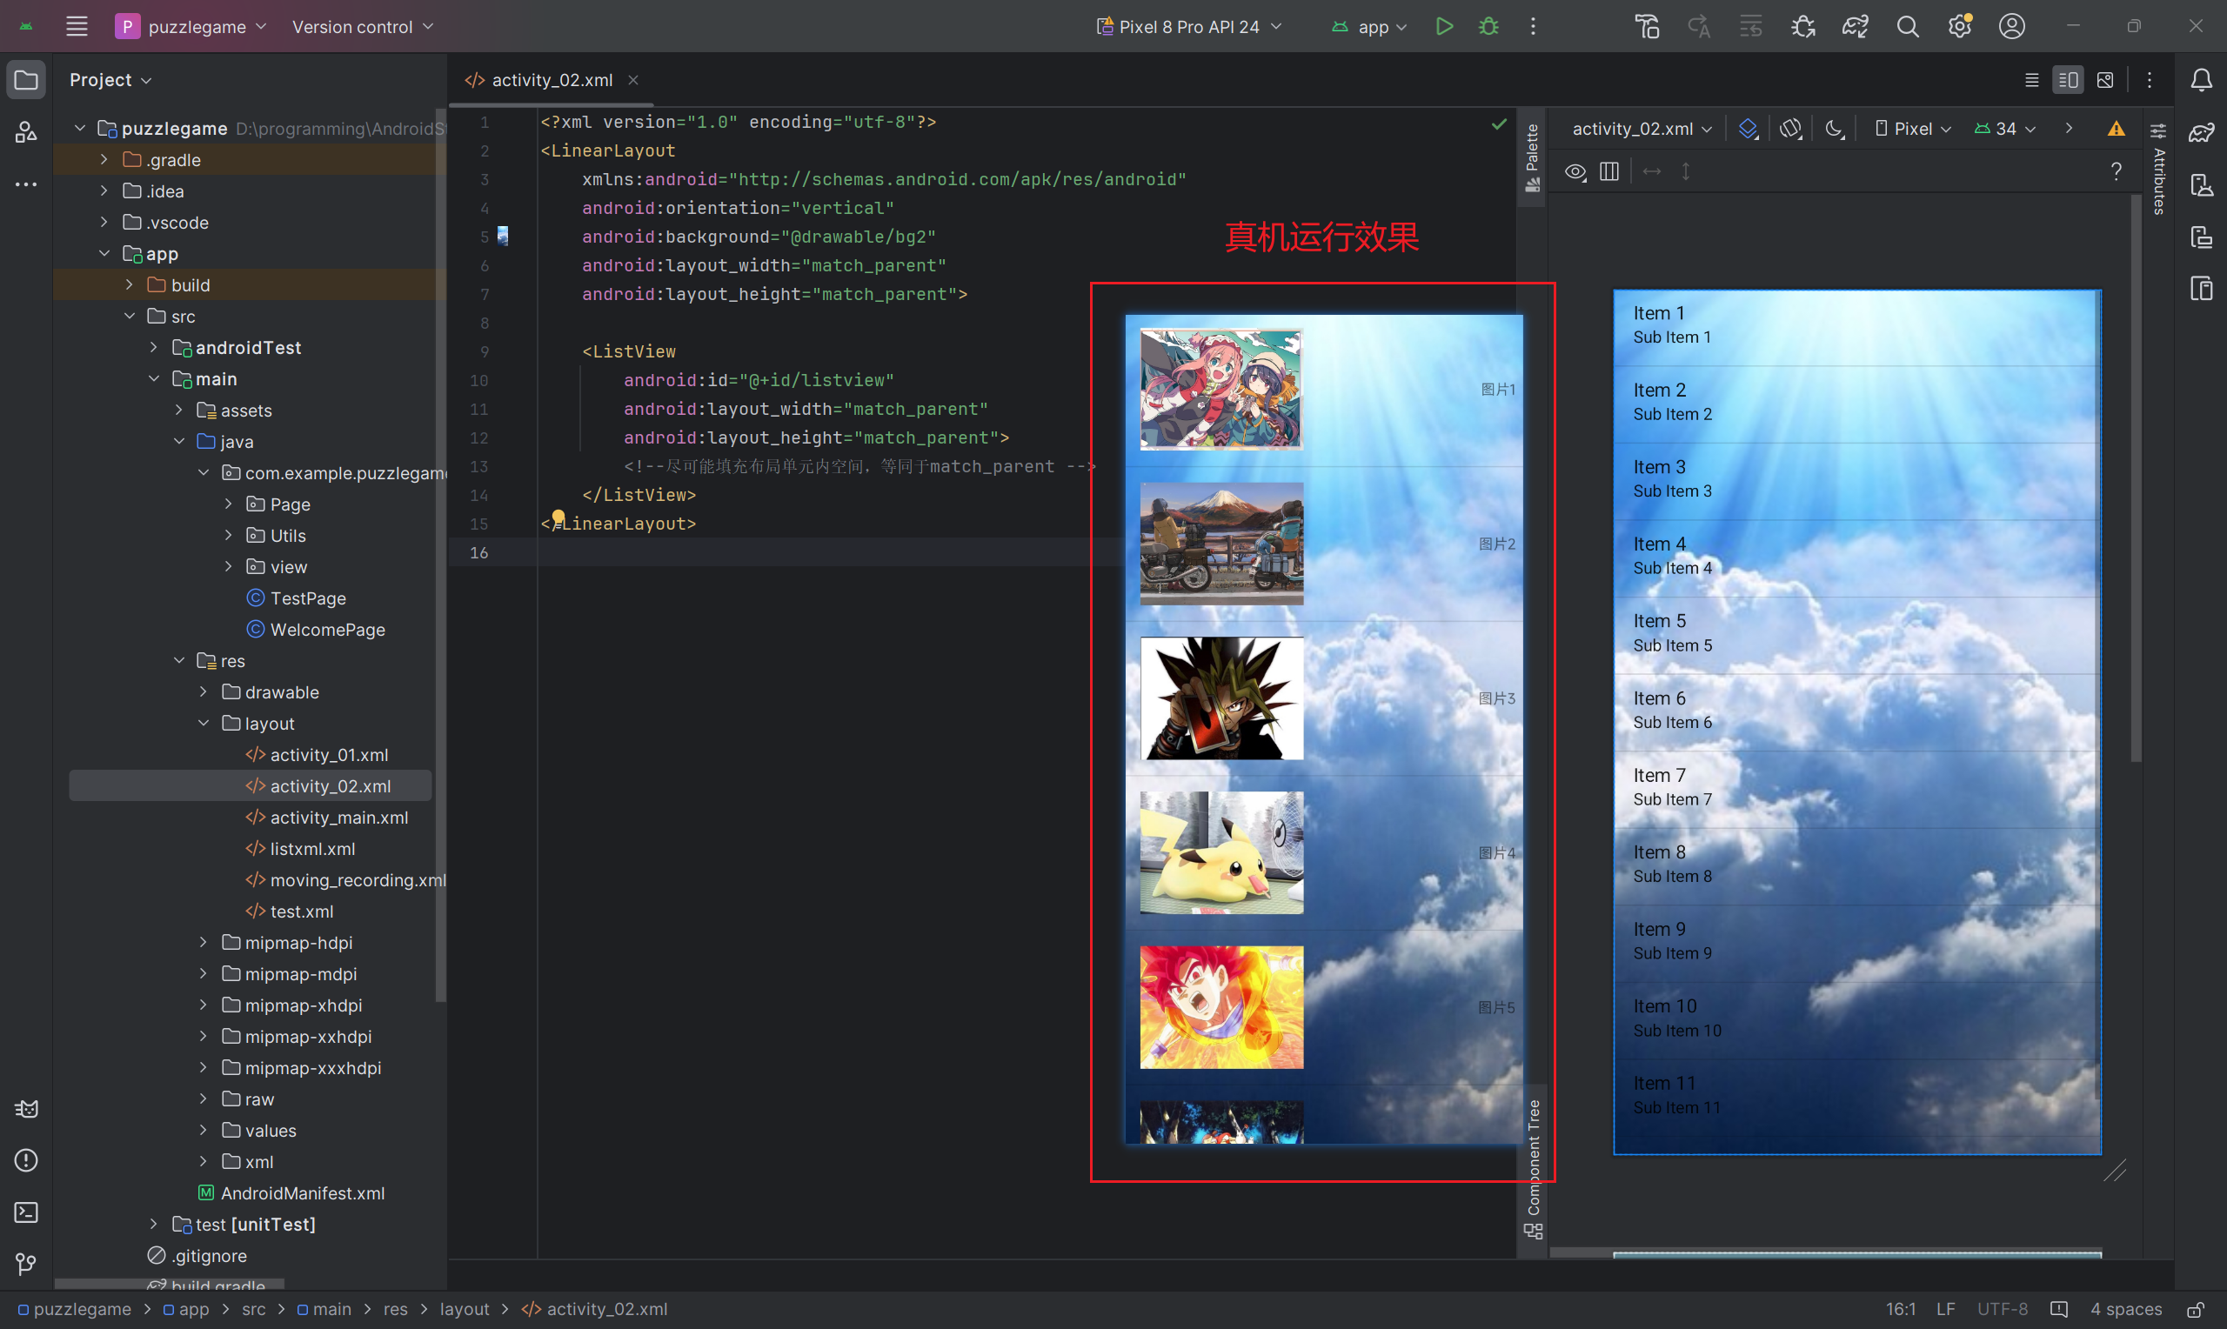The width and height of the screenshot is (2227, 1329).
Task: Click the bg2 drawable gutter thumbnail on line 5
Action: coord(503,237)
